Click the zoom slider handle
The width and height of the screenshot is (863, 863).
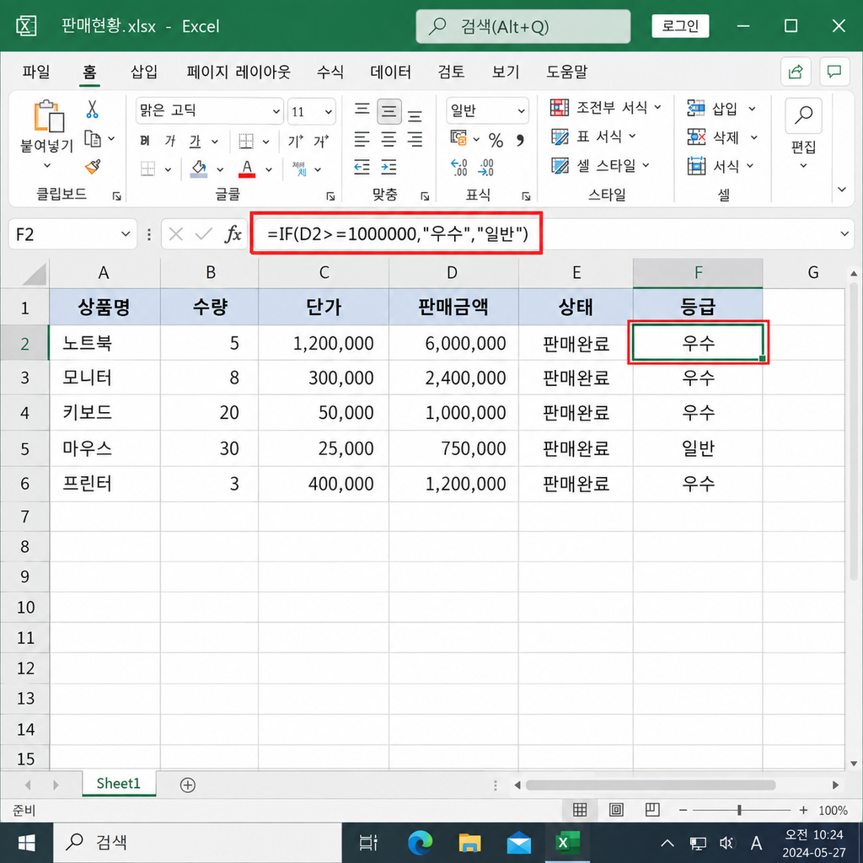tap(739, 810)
